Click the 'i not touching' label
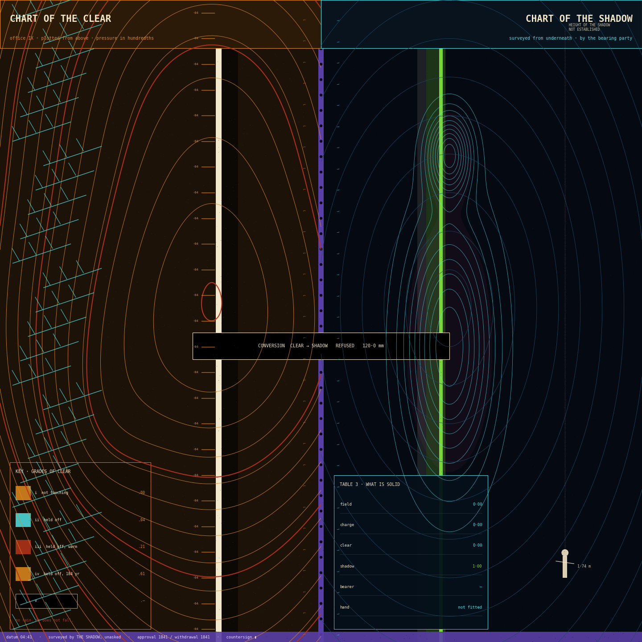This screenshot has height=642, width=642. click(52, 493)
